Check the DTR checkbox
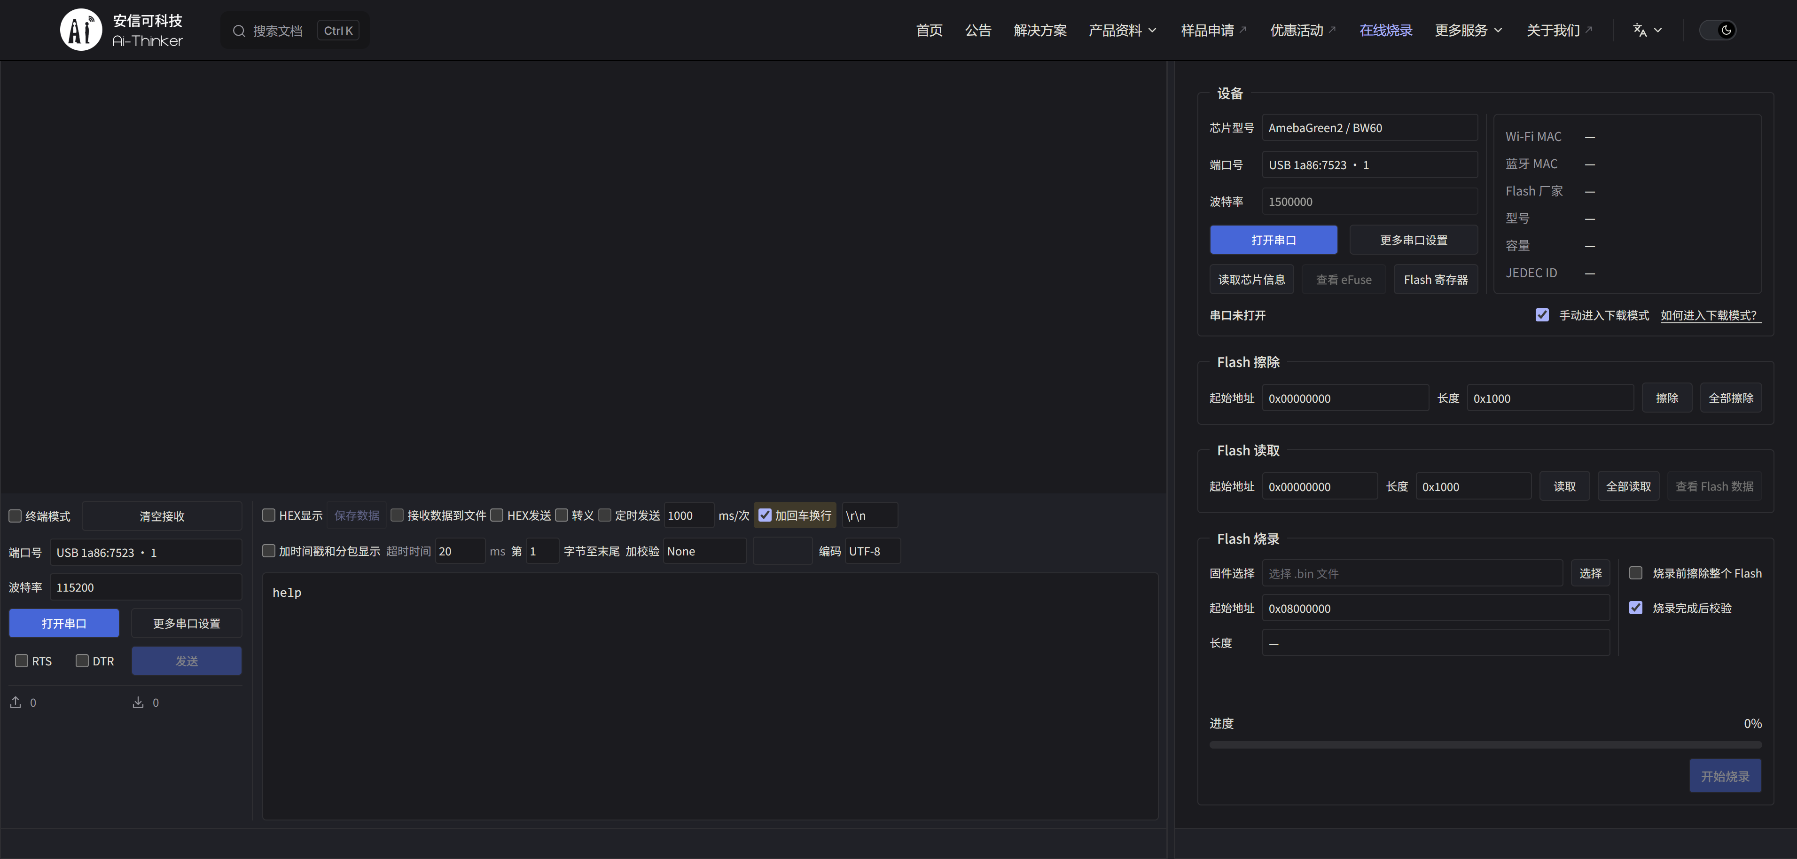The image size is (1797, 859). 82,660
